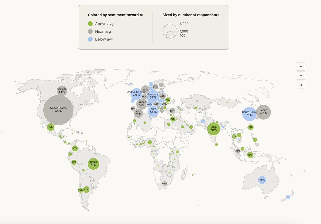This screenshot has width=321, height=224.
Task: Select the South Korea 61% bubble
Action: [249, 114]
